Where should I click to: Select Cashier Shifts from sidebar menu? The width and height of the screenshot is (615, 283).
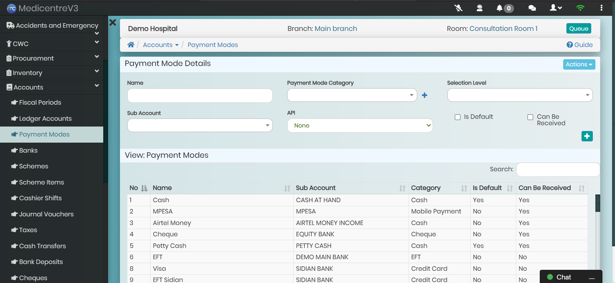[x=40, y=198]
